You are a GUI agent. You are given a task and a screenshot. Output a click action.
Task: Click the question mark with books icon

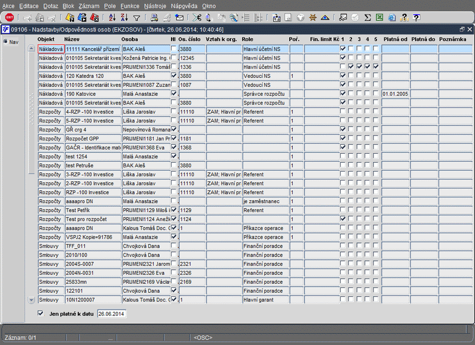point(404,18)
